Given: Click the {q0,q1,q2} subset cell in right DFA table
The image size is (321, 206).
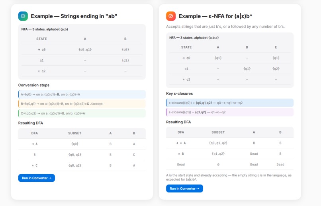Looking at the screenshot, I should [218, 143].
